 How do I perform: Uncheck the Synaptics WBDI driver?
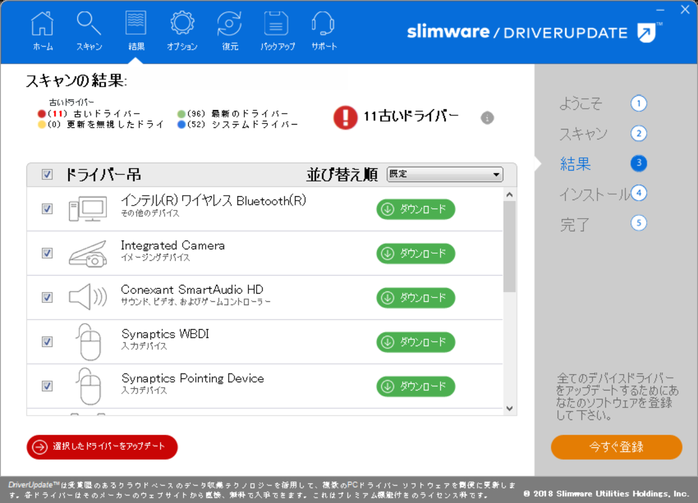coord(47,342)
